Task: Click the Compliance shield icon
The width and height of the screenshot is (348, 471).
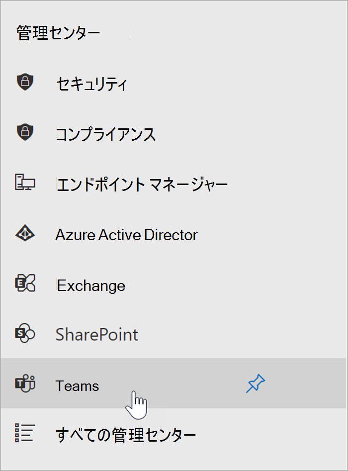Action: [25, 132]
